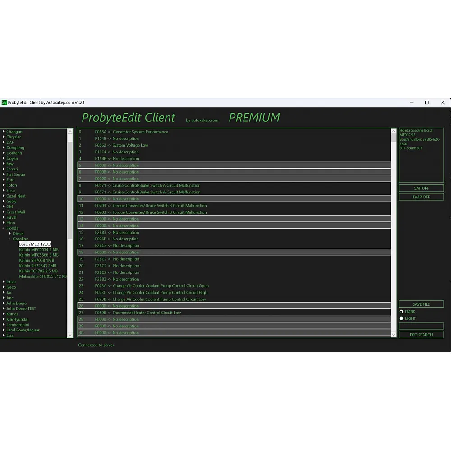
Task: Collapse the Honda tree node
Action: [4, 228]
